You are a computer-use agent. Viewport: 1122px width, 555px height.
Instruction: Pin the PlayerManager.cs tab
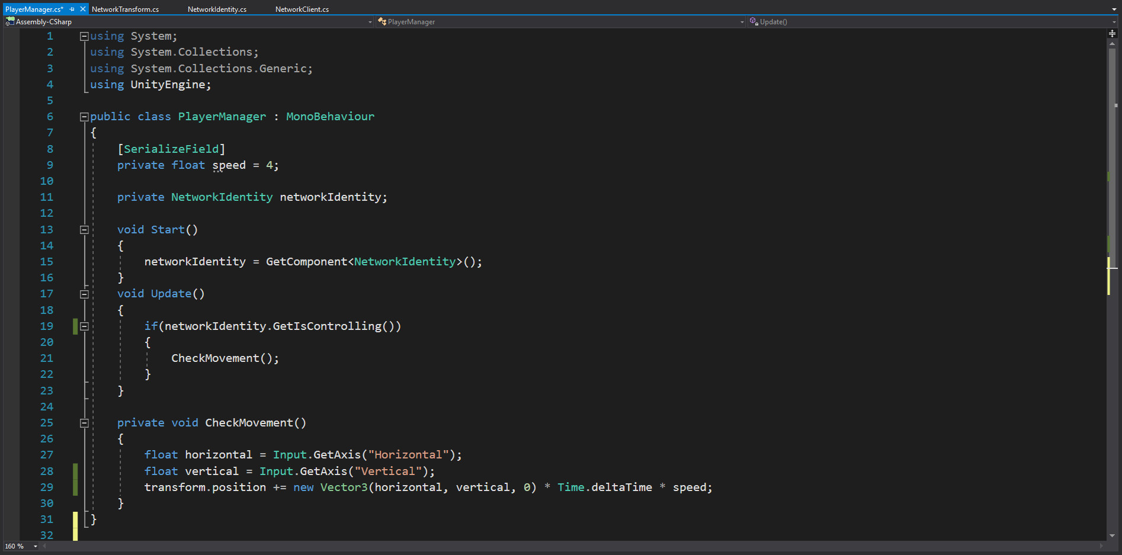(72, 9)
